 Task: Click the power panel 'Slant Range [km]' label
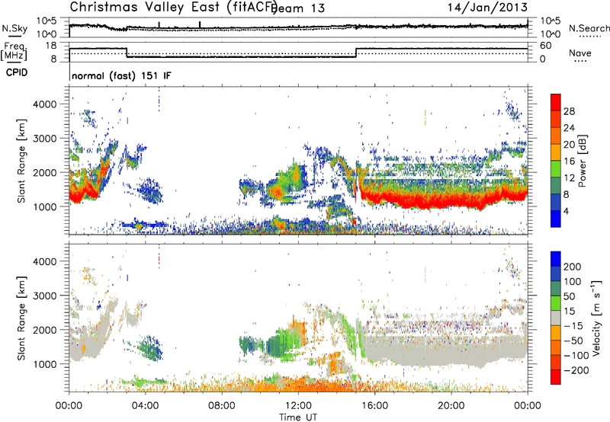tap(21, 161)
